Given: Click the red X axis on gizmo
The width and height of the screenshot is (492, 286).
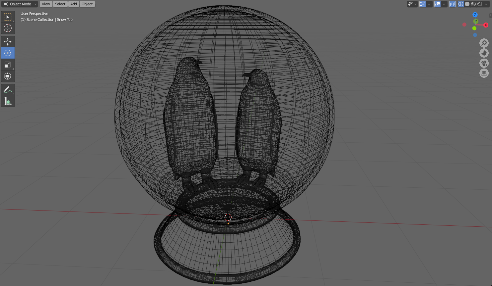Looking at the screenshot, I should (x=486, y=25).
